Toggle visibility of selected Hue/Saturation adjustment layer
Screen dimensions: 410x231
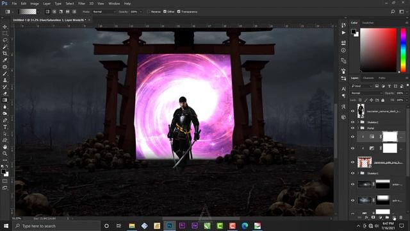pyautogui.click(x=352, y=137)
